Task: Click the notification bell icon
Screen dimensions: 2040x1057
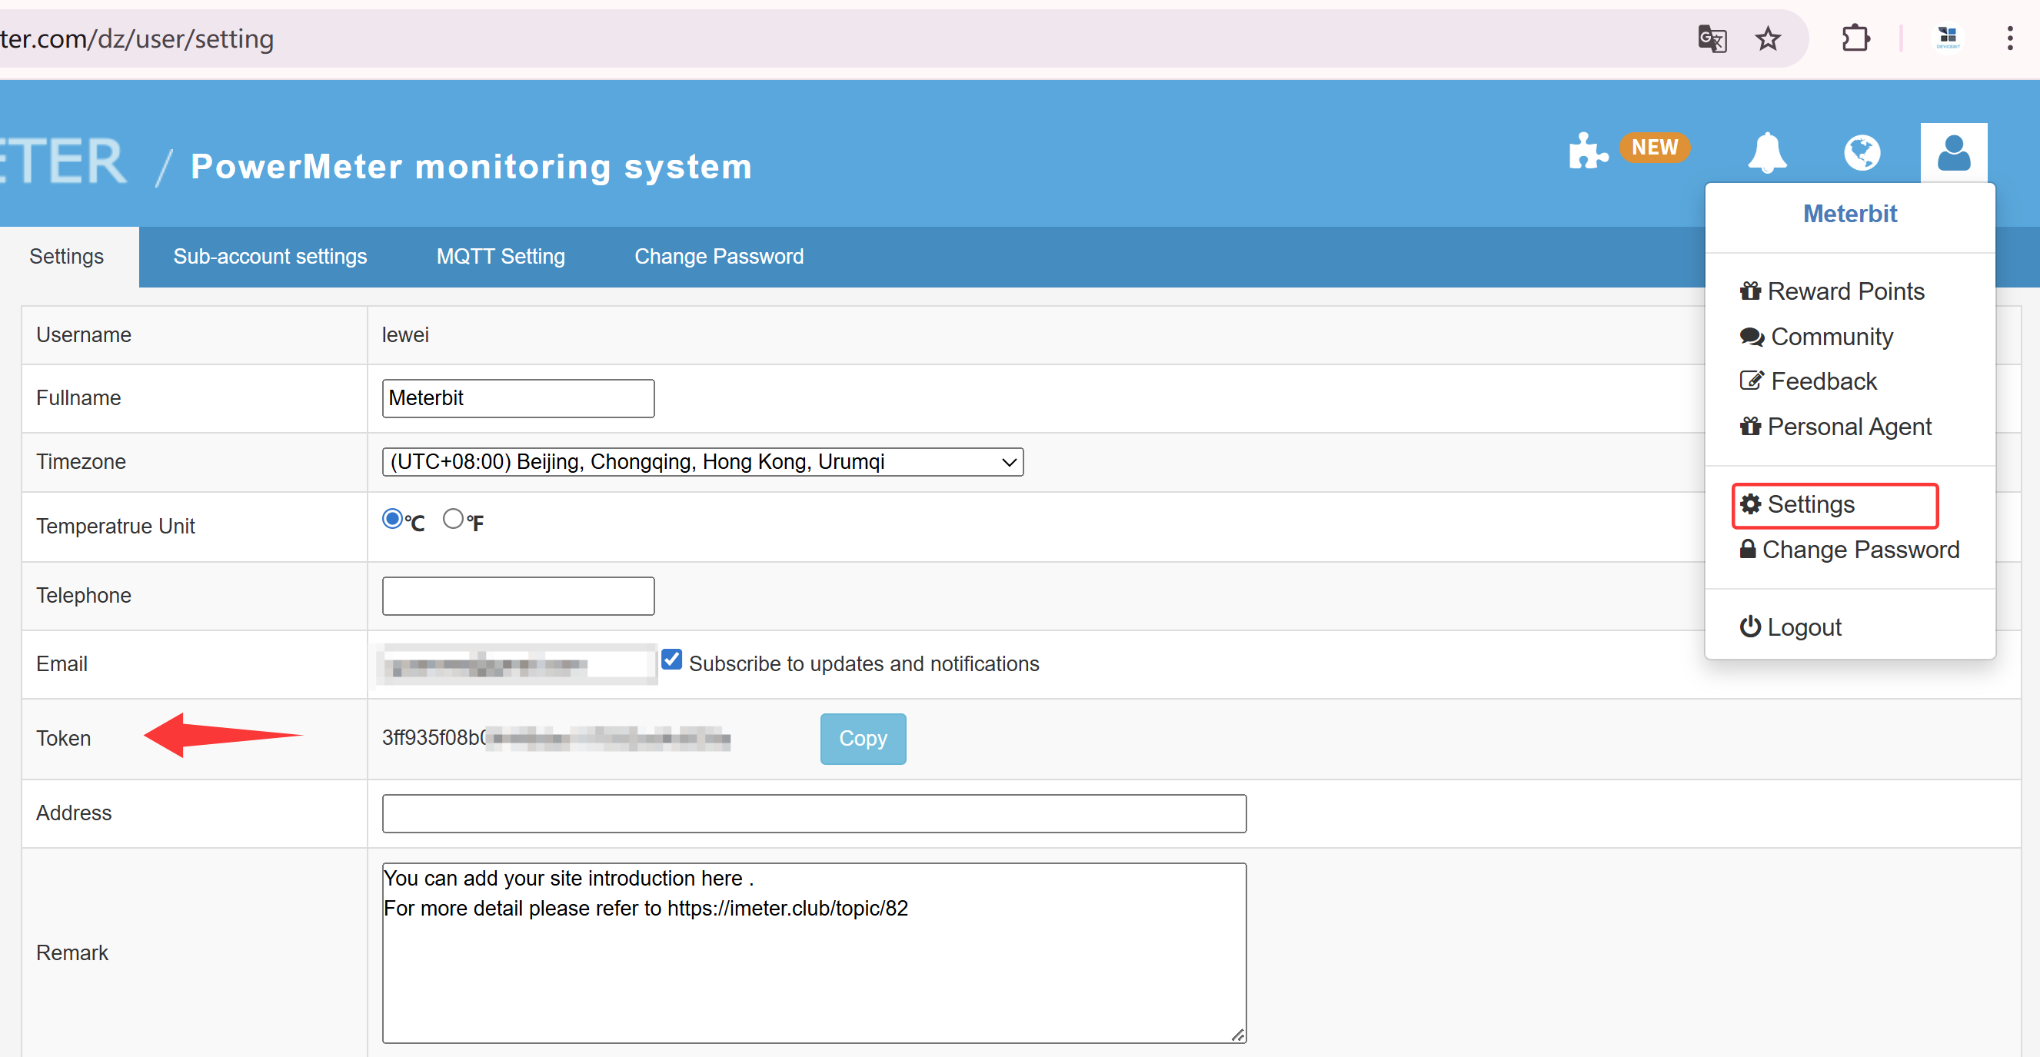Action: [1767, 152]
